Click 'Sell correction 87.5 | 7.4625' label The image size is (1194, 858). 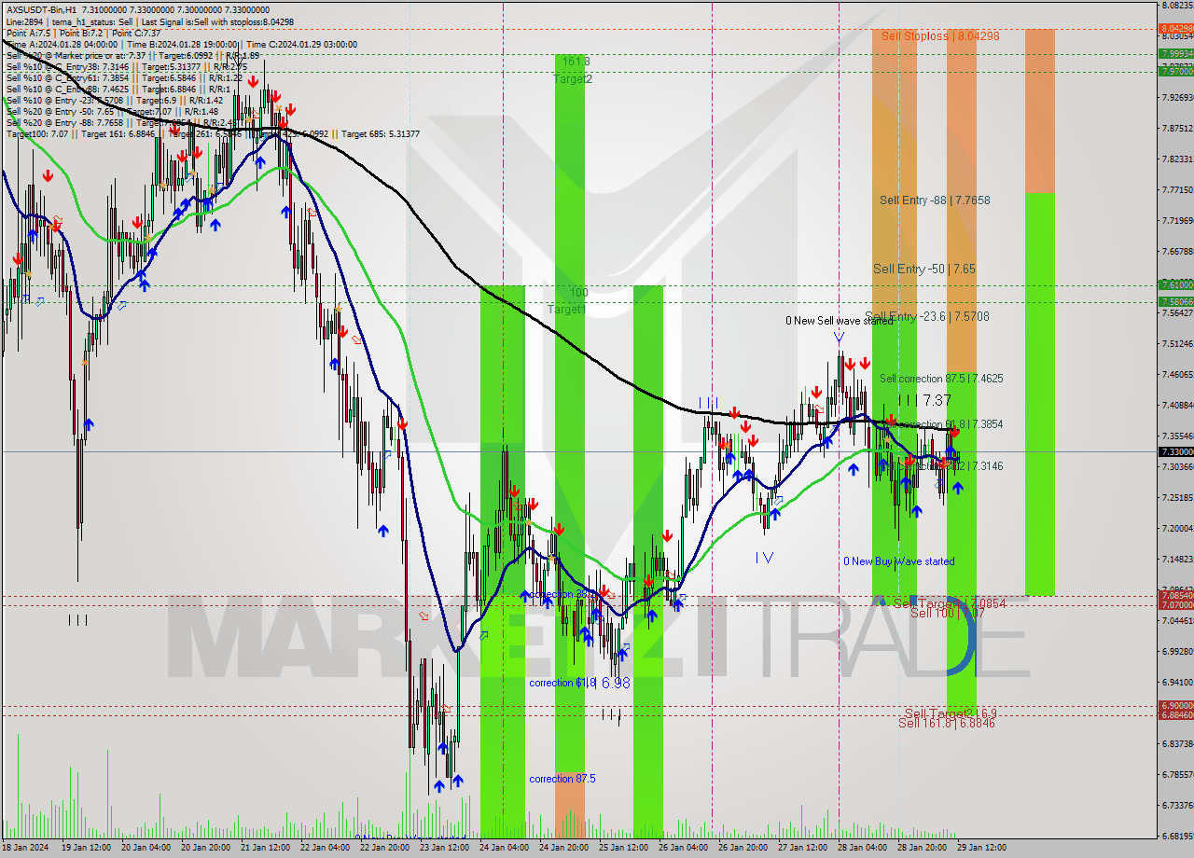[x=941, y=379]
